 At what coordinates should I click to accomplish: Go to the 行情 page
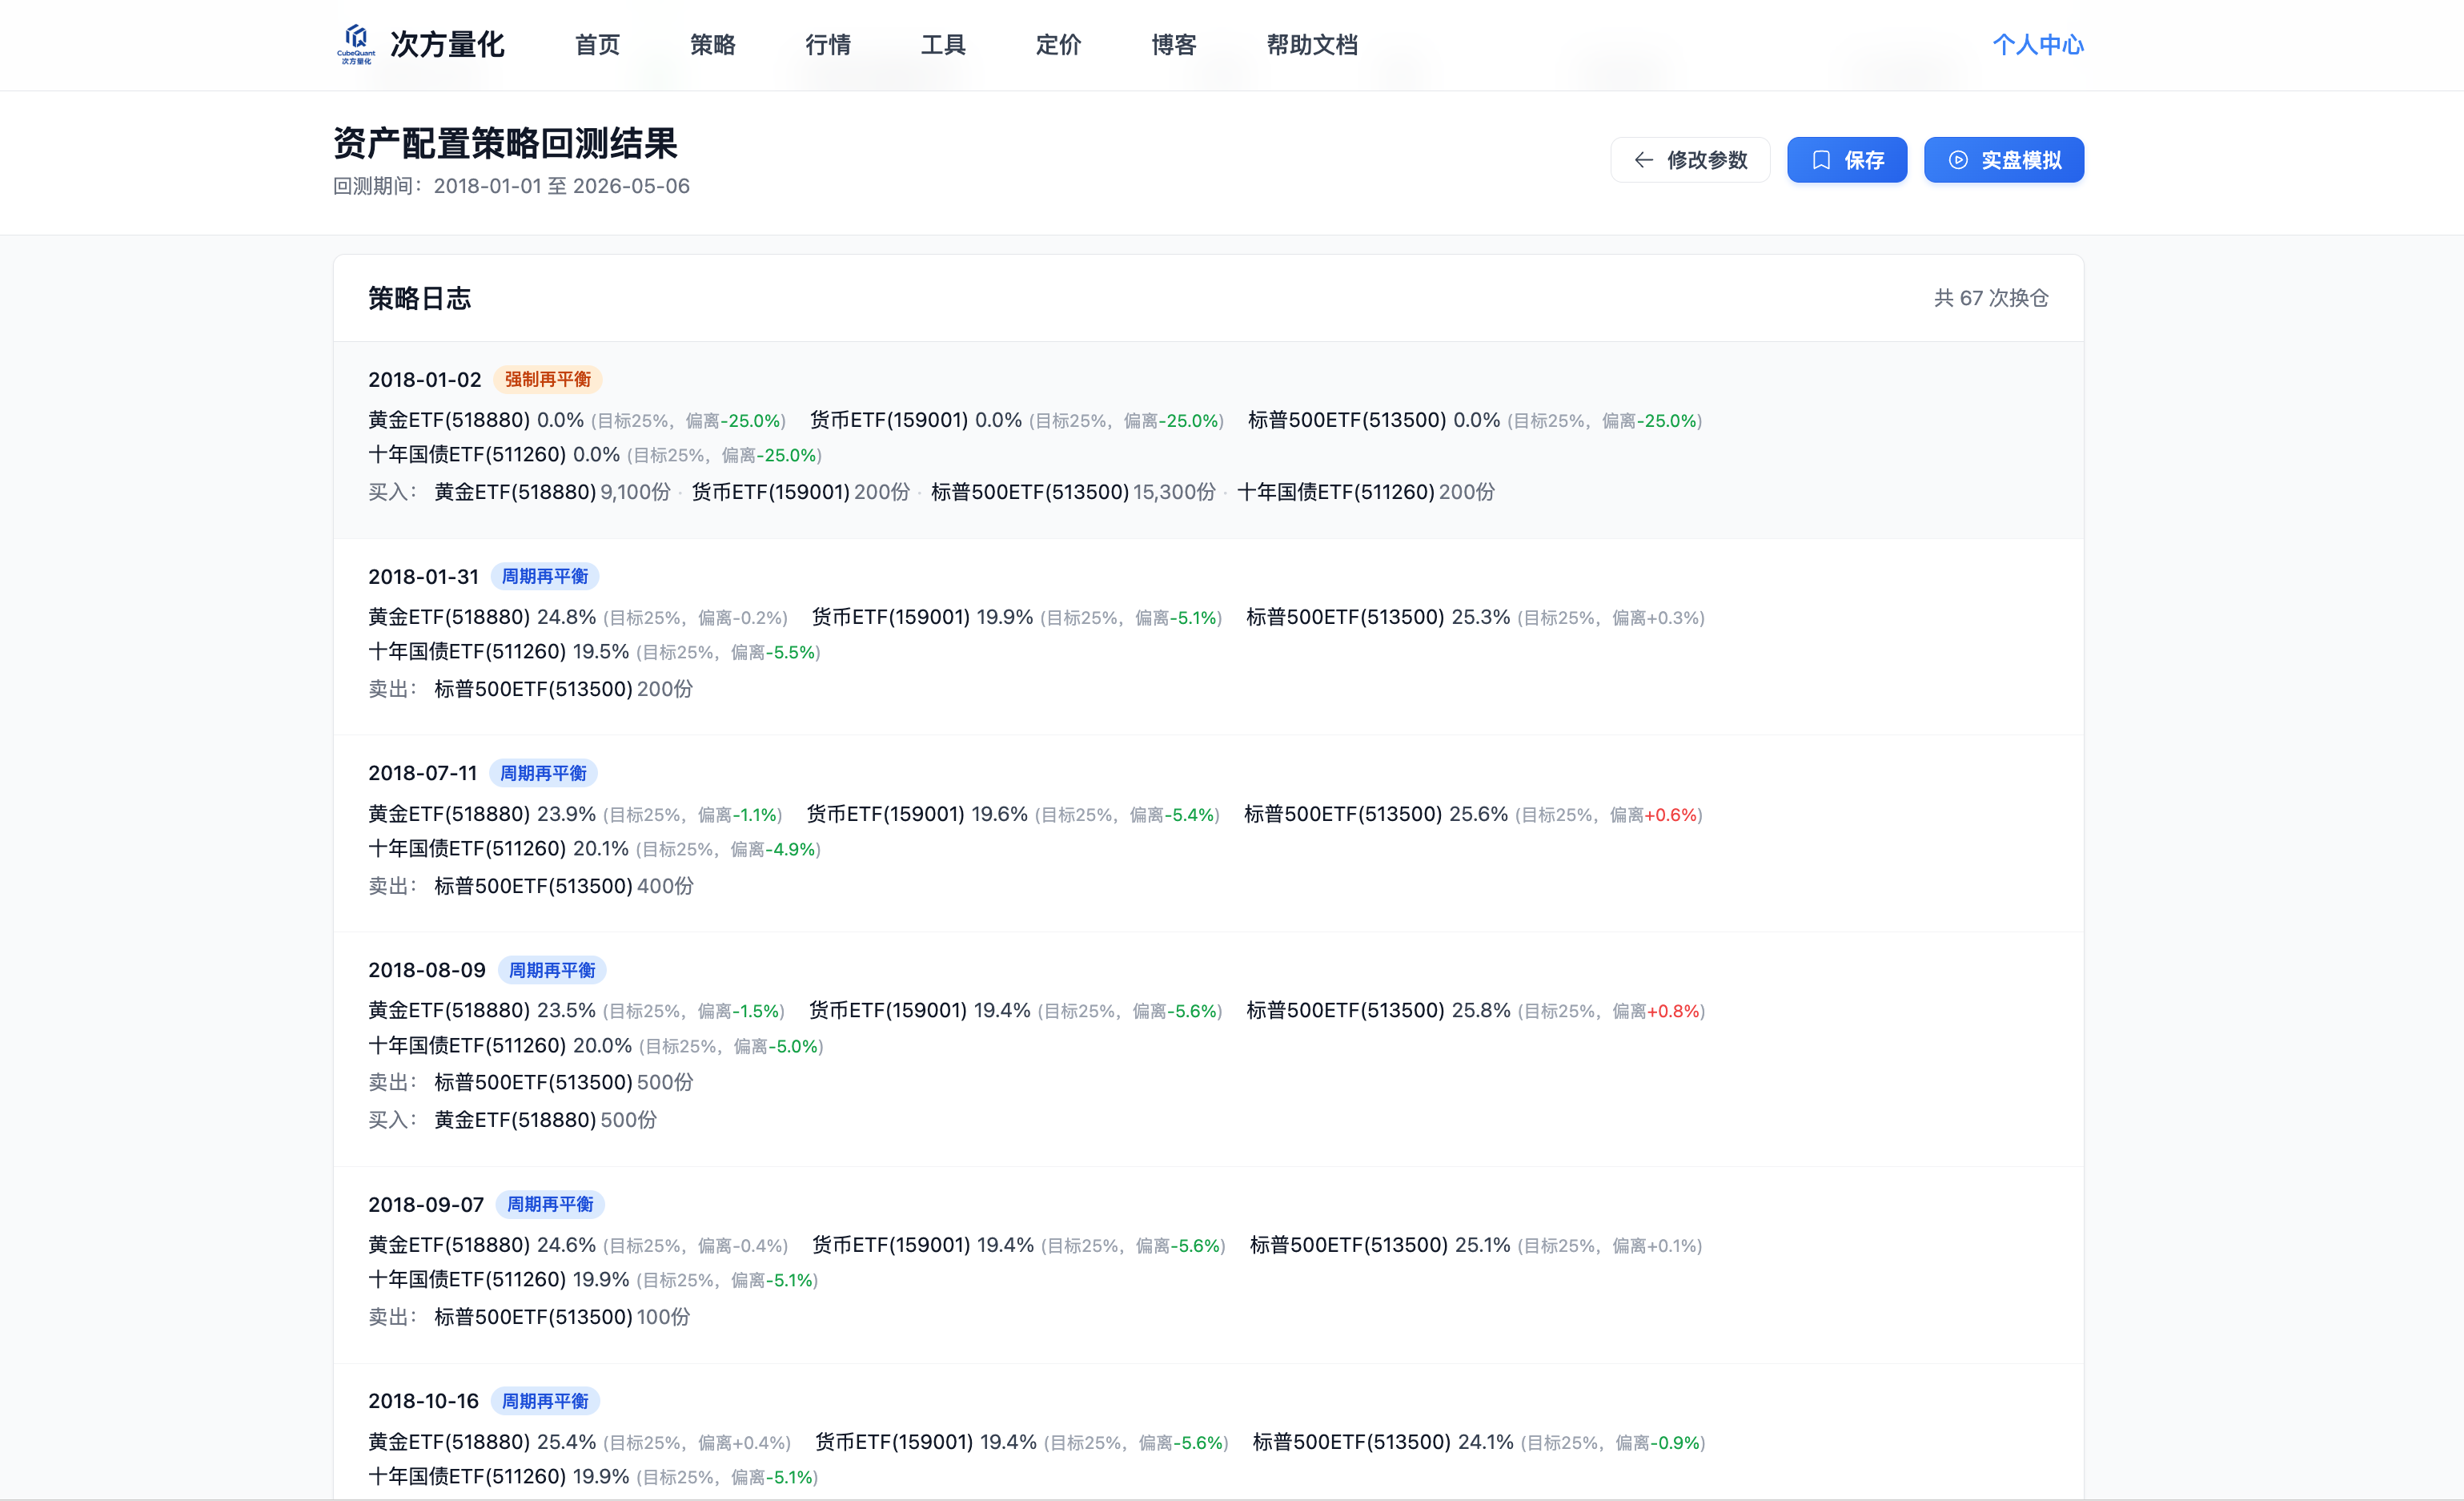click(x=828, y=45)
